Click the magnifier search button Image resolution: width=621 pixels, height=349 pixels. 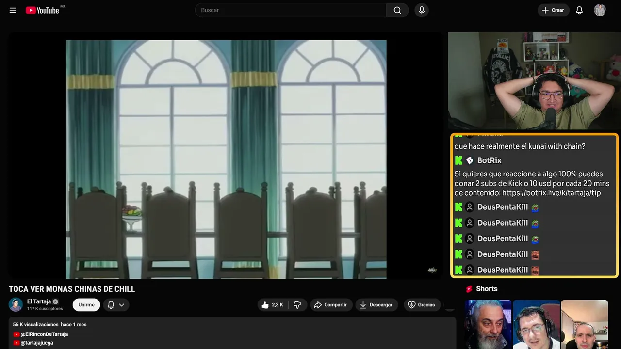(397, 10)
